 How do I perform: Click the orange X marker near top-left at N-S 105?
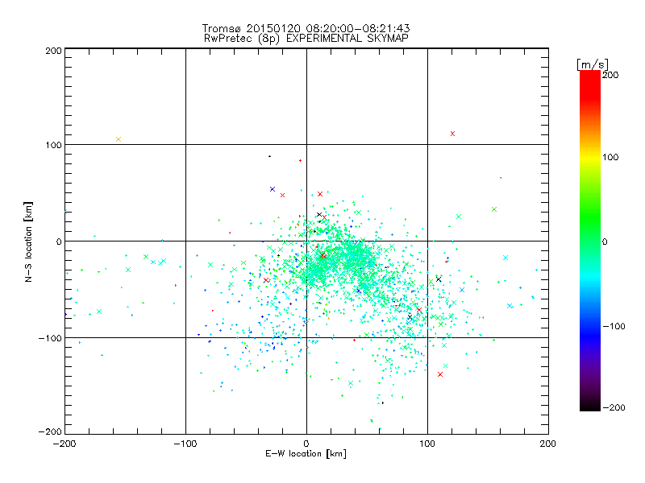119,139
